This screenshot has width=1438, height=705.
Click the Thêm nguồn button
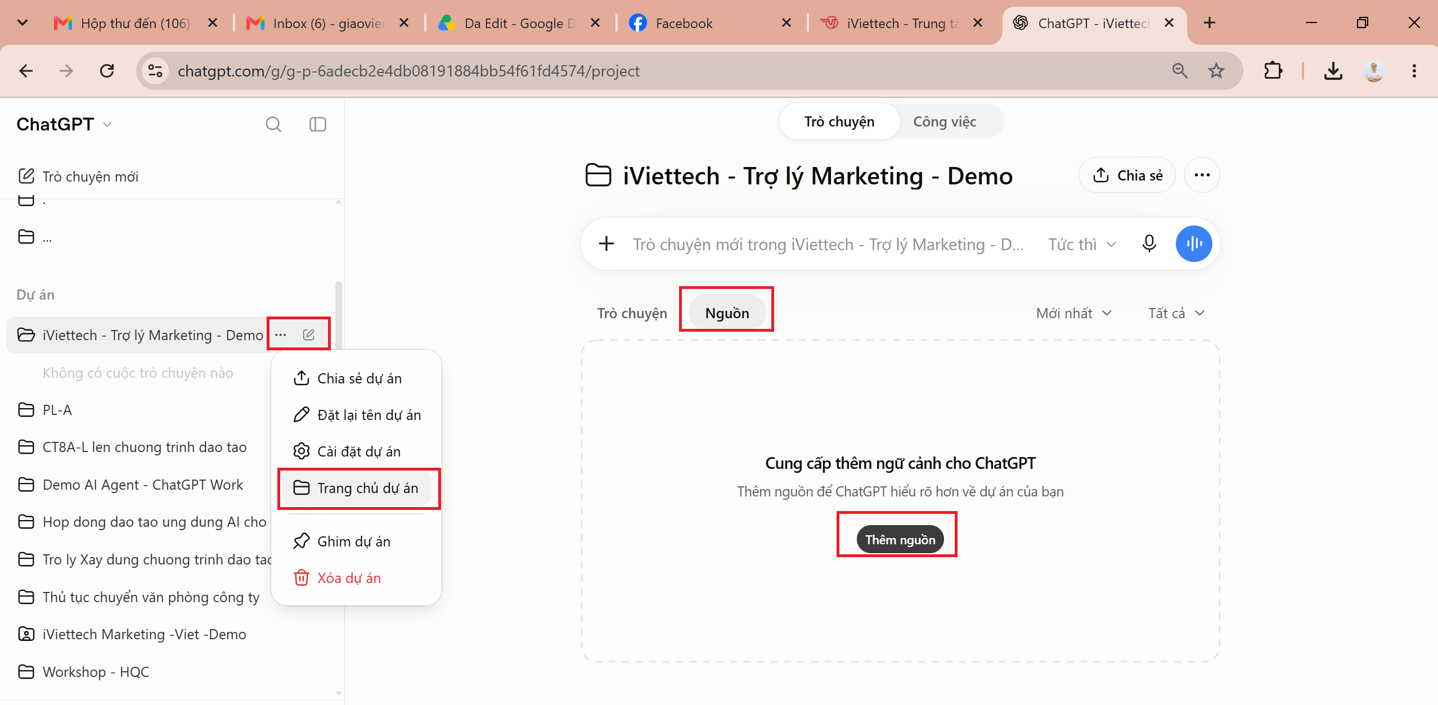click(900, 539)
